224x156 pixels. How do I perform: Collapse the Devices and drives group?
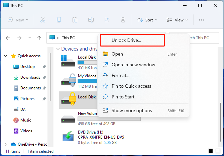pos(58,49)
